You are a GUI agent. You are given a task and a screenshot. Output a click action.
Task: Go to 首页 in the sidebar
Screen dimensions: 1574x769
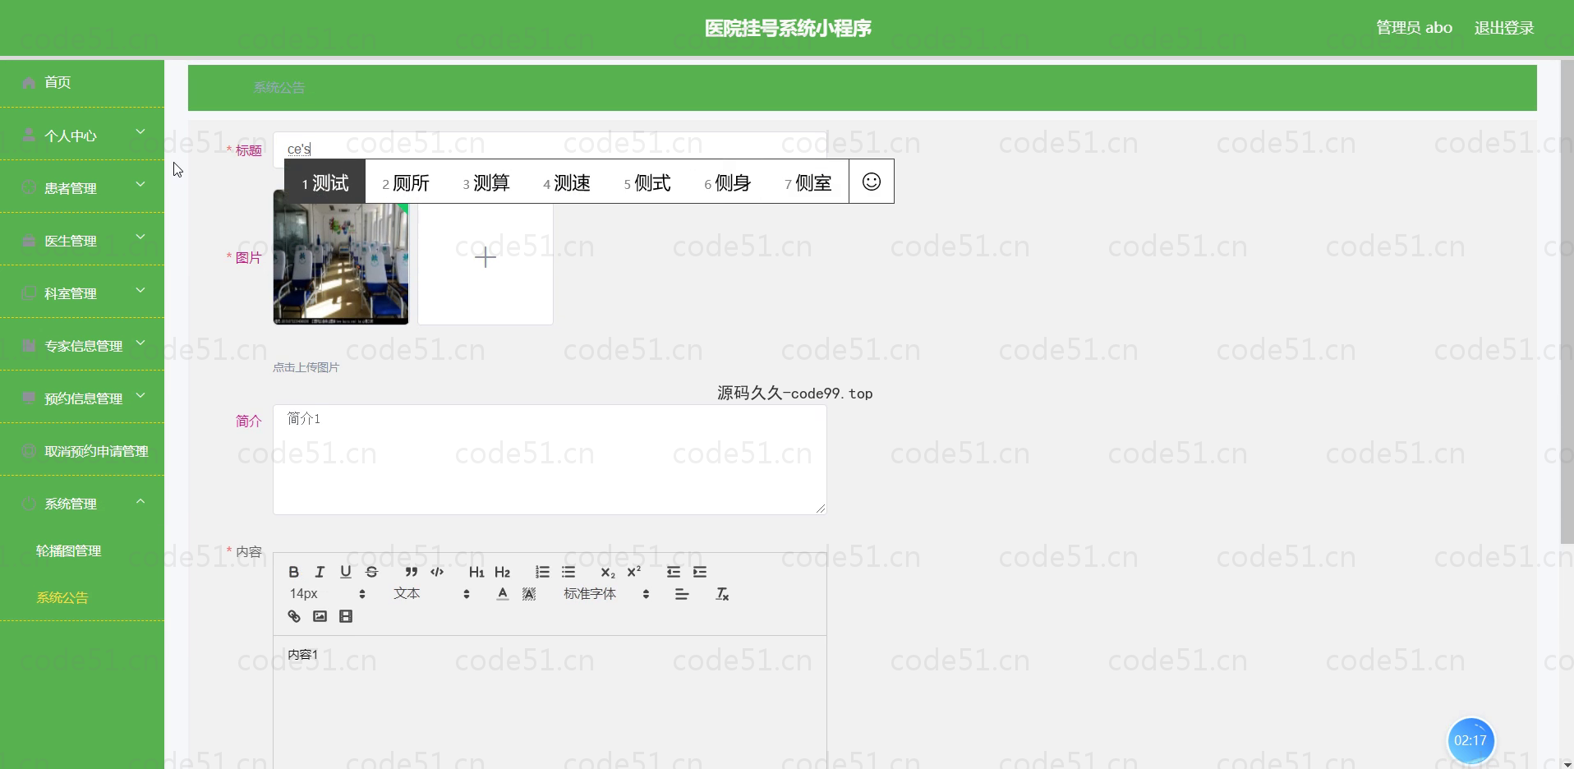pos(82,82)
